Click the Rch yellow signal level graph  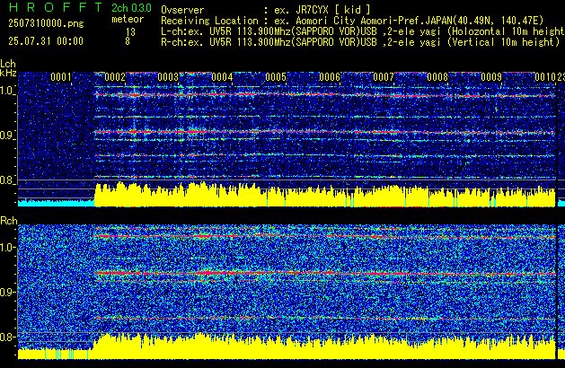(287, 347)
